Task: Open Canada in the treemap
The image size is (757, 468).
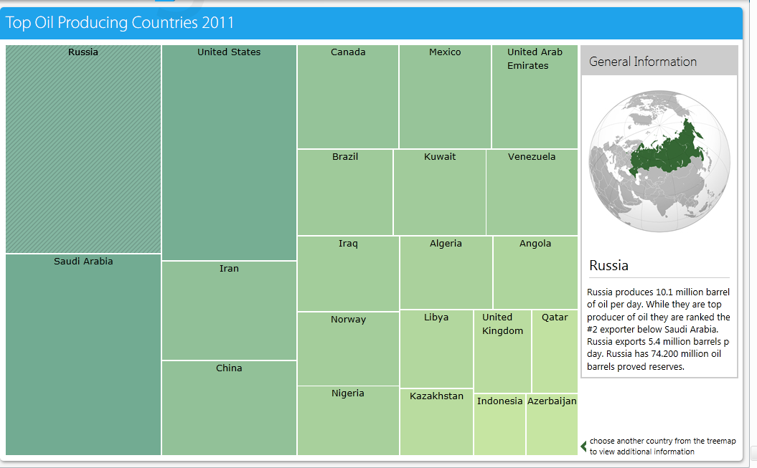Action: tap(347, 97)
